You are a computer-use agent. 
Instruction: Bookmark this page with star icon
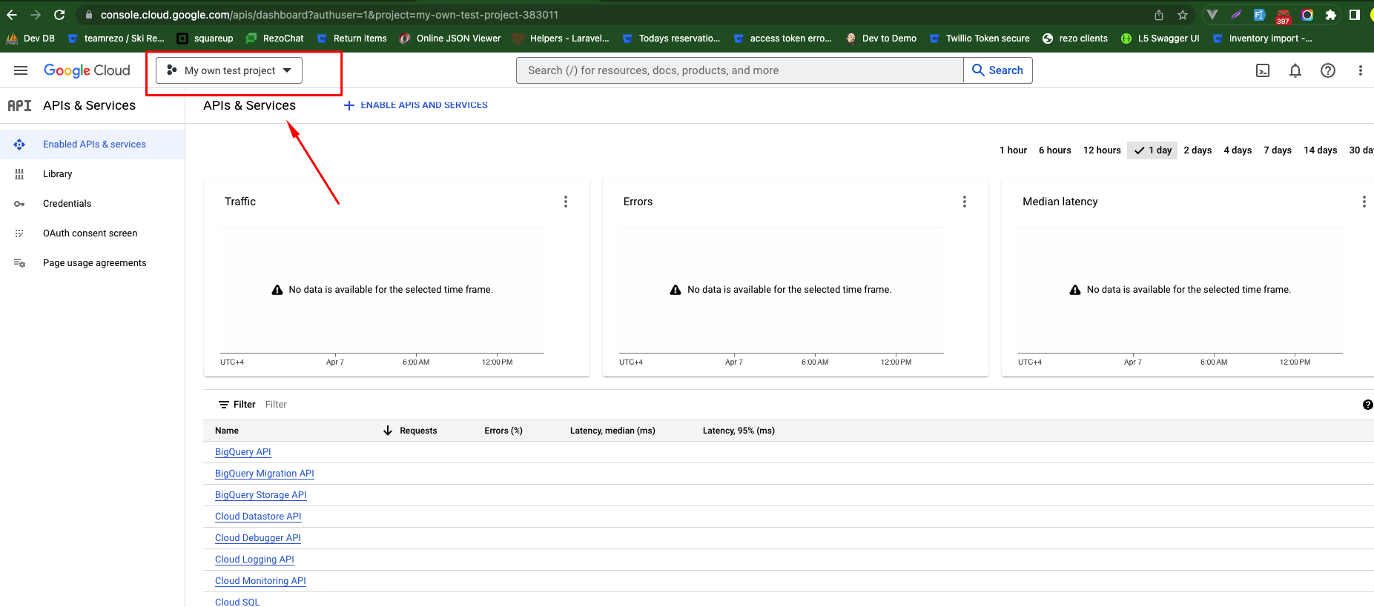click(1183, 15)
